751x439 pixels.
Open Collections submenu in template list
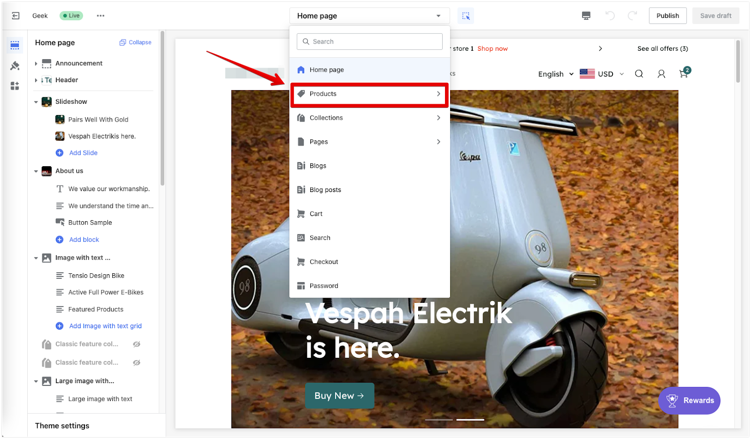pos(369,118)
